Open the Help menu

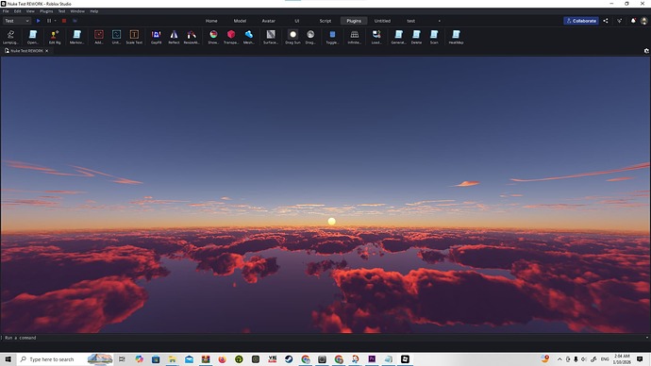[94, 11]
